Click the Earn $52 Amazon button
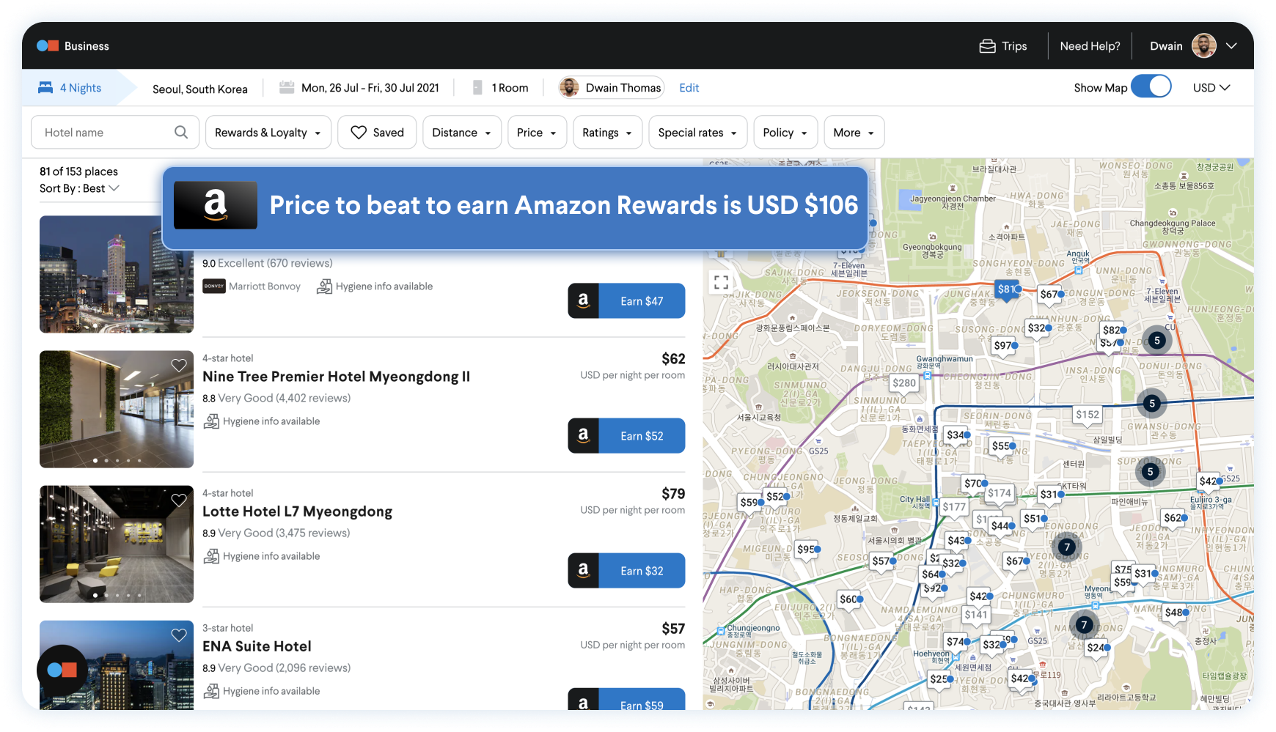Viewport: 1276px width, 732px height. tap(626, 435)
